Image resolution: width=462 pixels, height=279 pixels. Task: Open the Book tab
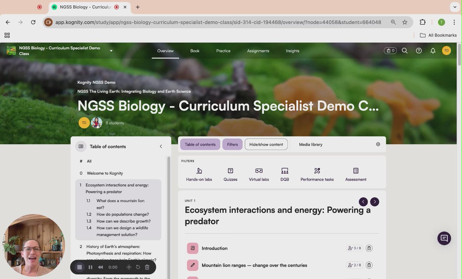[195, 51]
